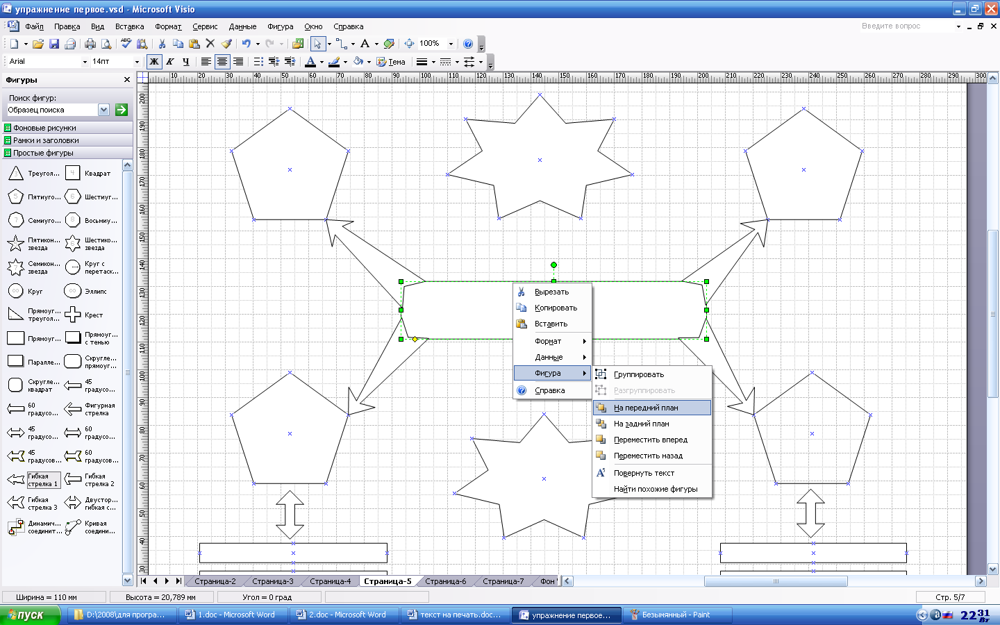The height and width of the screenshot is (625, 1000).
Task: Toggle underline formatting (Ч)
Action: coord(185,62)
